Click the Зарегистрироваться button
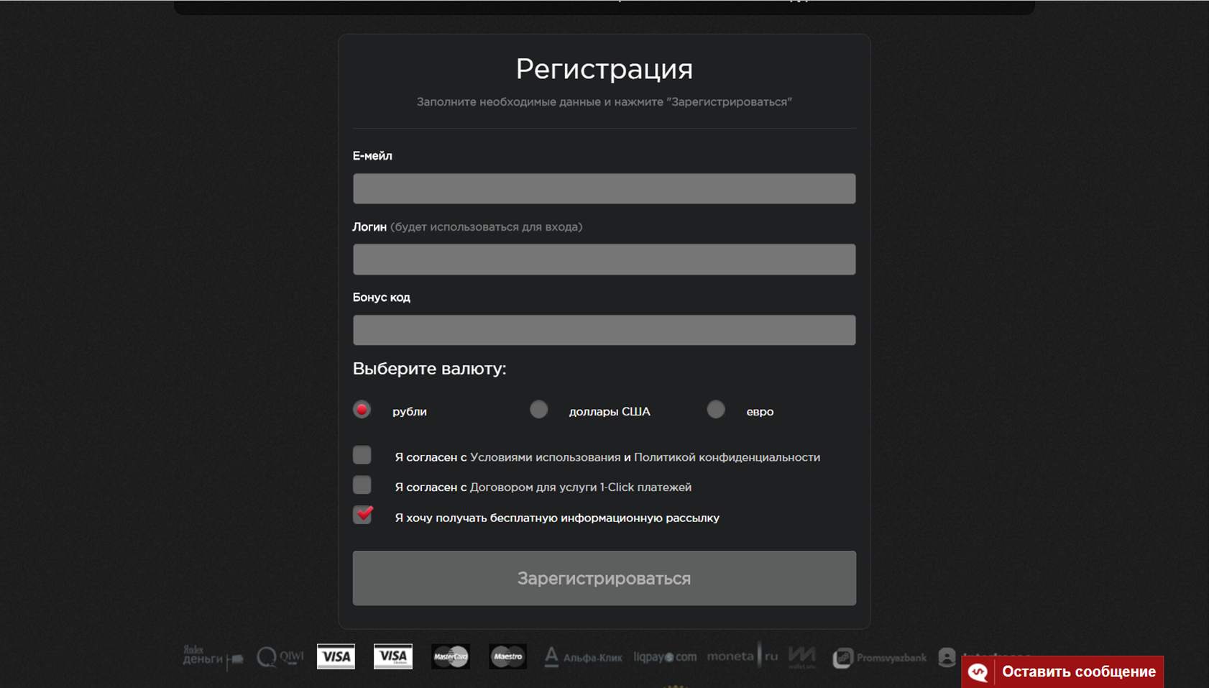Viewport: 1209px width, 688px height. coord(604,578)
